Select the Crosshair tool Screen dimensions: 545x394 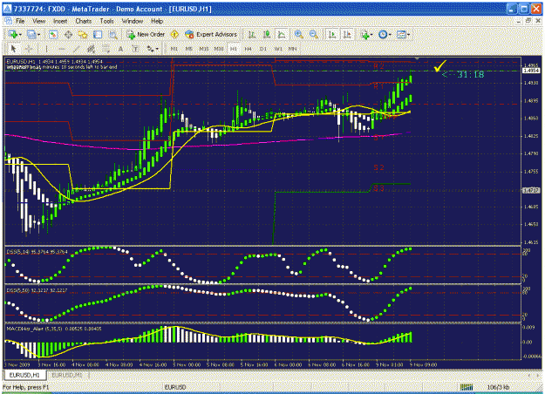(29, 49)
